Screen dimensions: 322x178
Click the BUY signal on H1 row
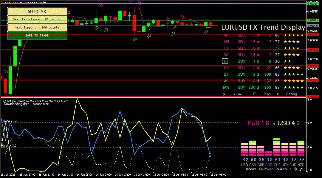point(242,61)
